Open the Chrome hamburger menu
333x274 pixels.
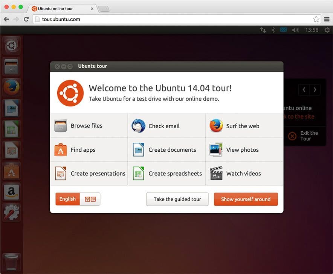[326, 19]
